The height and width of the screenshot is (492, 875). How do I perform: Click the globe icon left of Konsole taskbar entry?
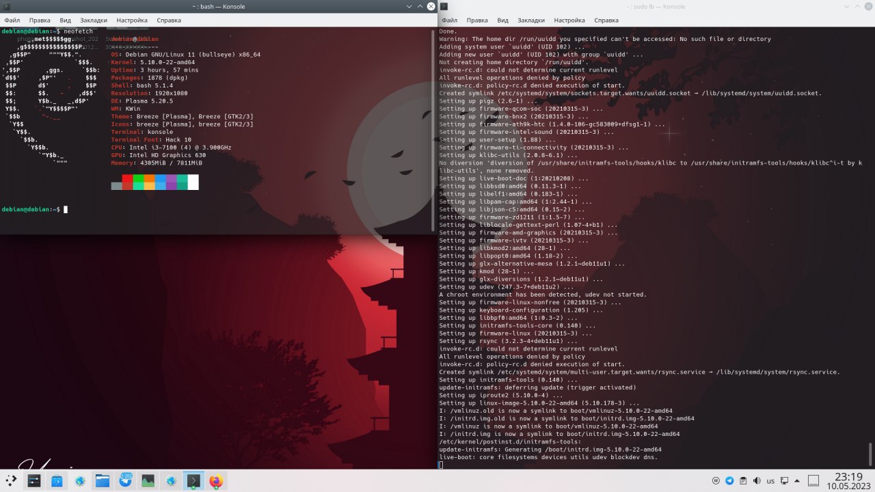(171, 481)
